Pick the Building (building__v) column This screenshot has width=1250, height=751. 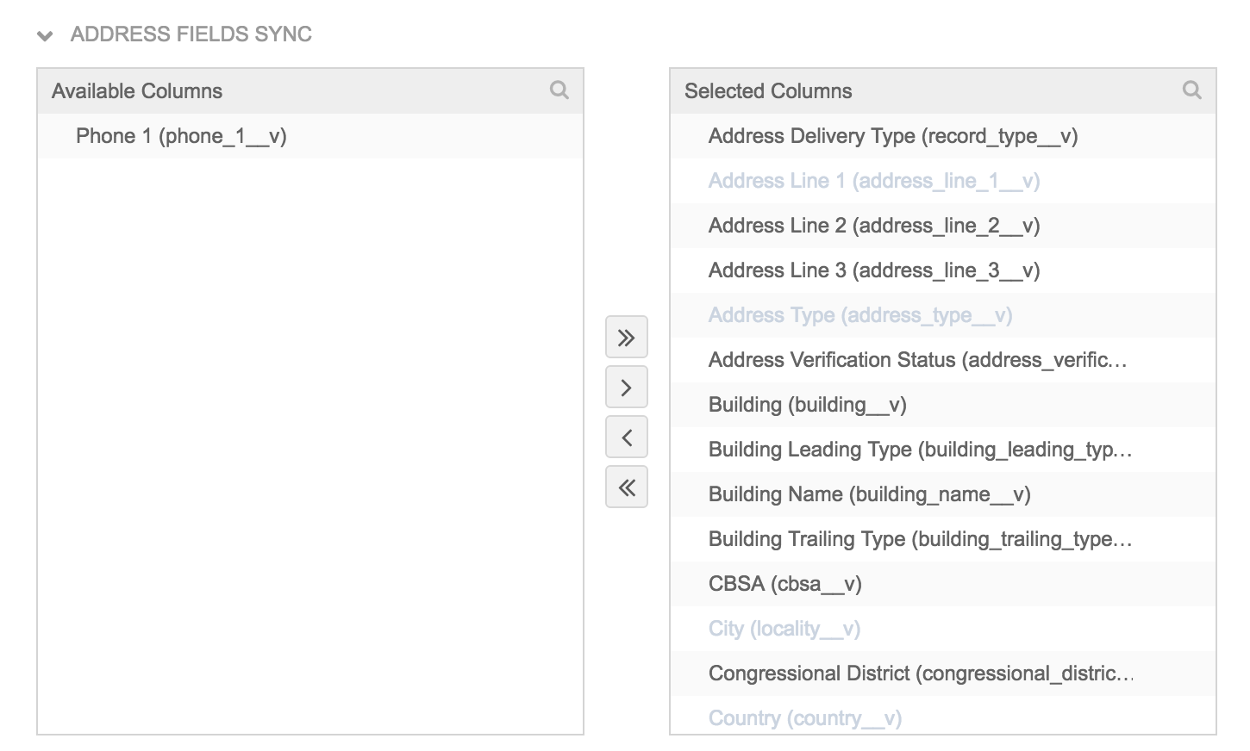tap(807, 405)
